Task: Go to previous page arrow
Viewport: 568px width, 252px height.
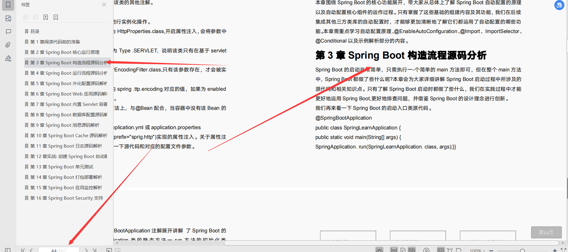Action: click(x=31, y=250)
